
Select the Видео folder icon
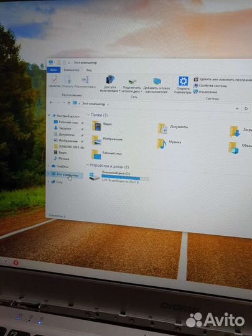[x=96, y=126]
